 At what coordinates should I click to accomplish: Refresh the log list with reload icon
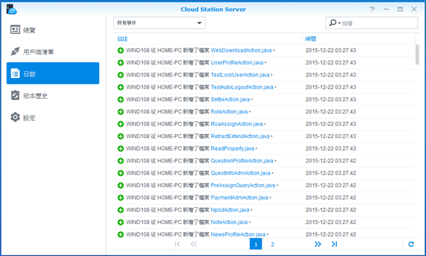point(411,244)
